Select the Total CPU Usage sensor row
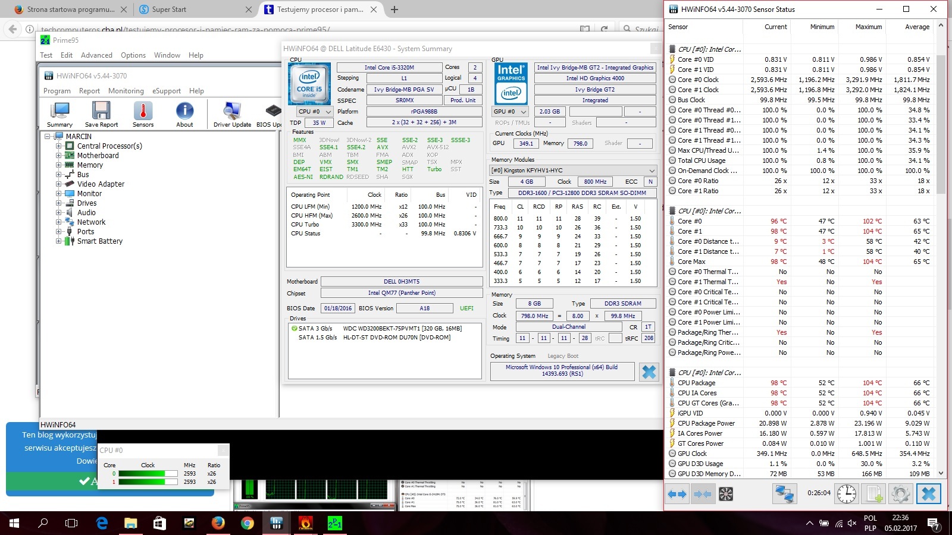This screenshot has height=535, width=952. coord(800,160)
